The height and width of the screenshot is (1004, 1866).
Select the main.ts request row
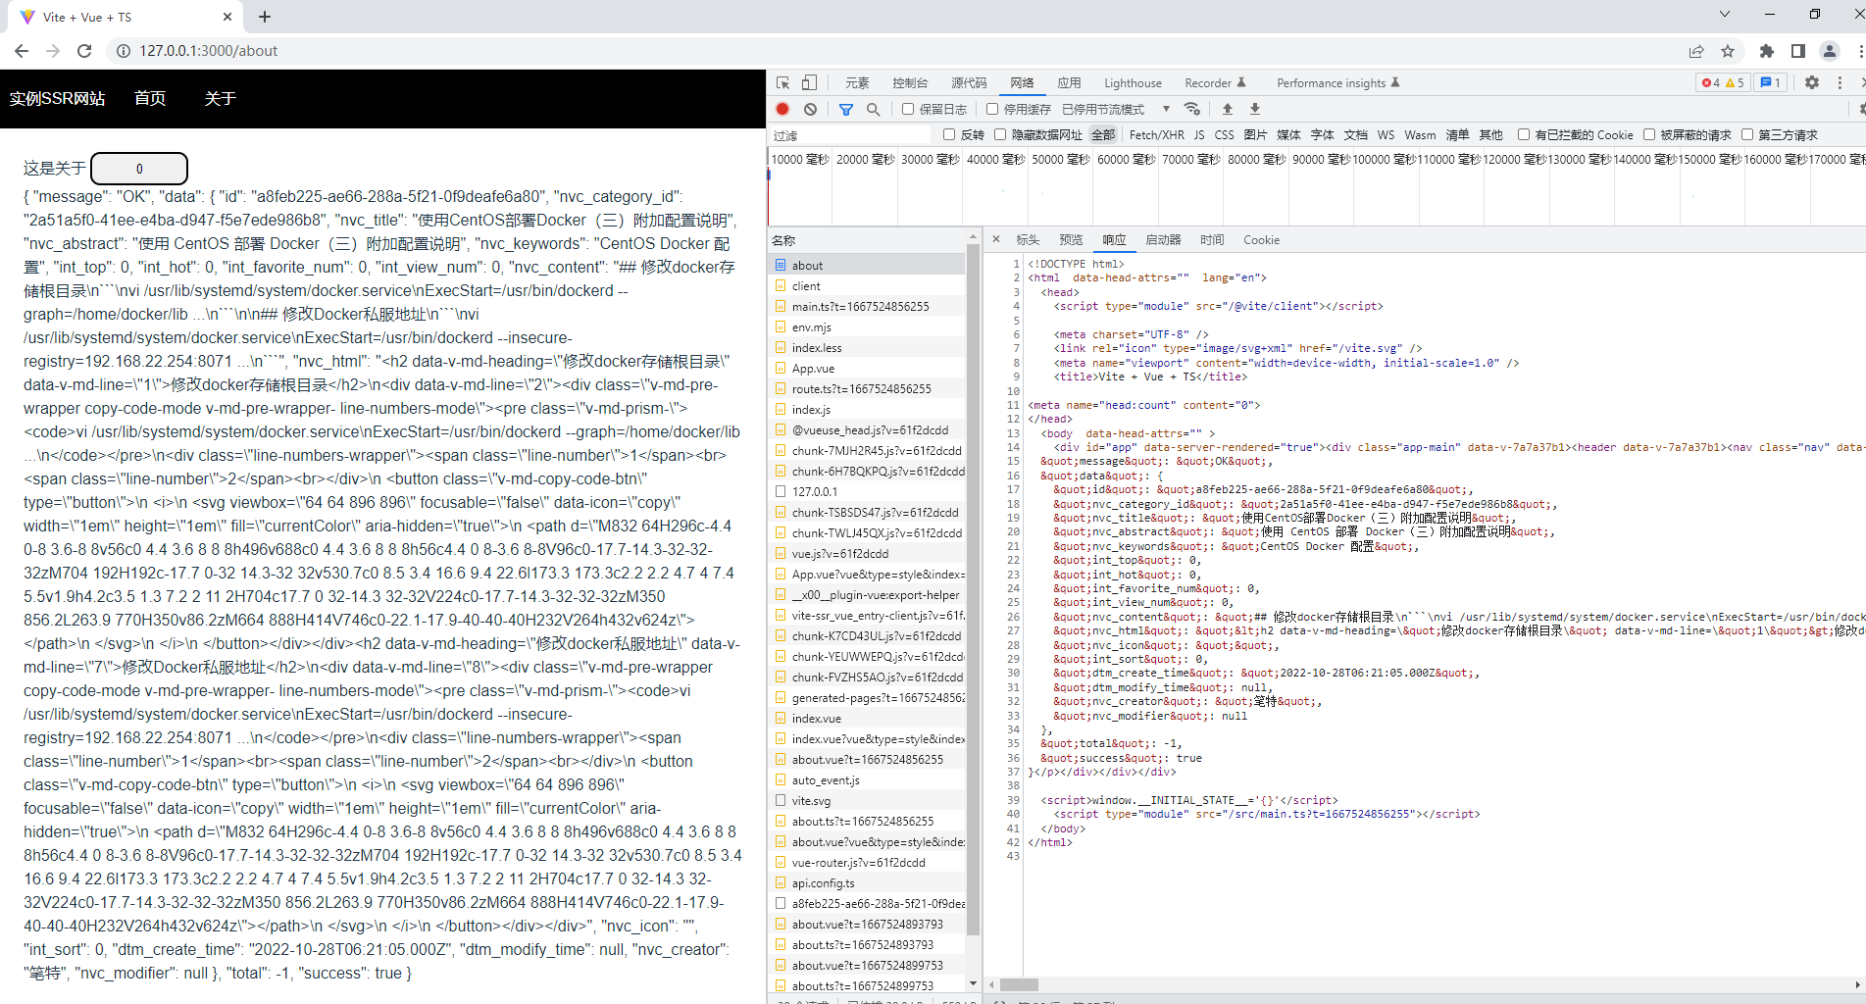click(868, 306)
